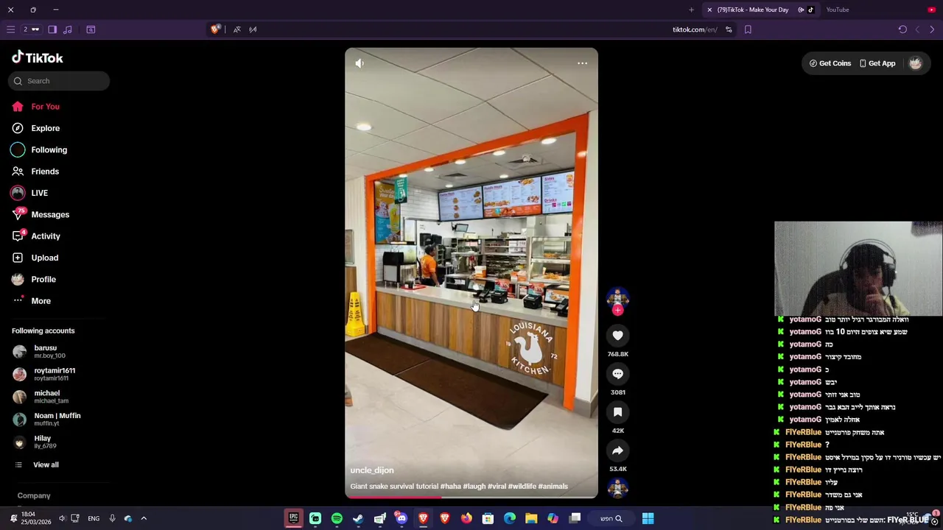This screenshot has height=530, width=943.
Task: Expand the hidden system tray icons
Action: (x=144, y=518)
